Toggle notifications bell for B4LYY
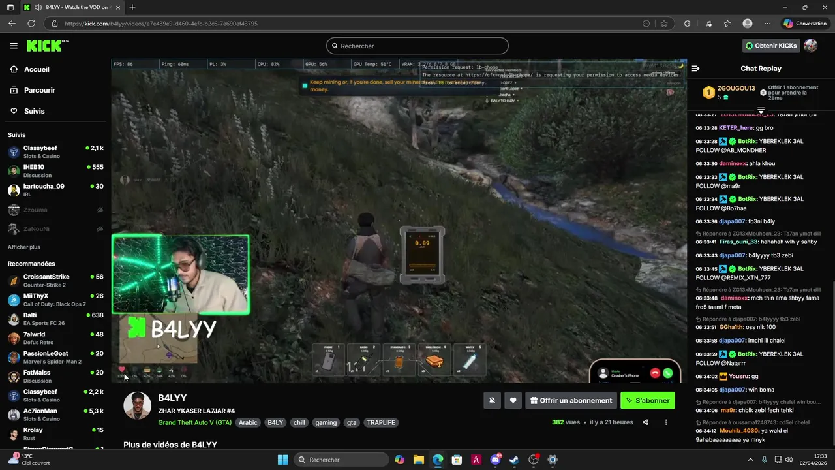 (x=492, y=401)
